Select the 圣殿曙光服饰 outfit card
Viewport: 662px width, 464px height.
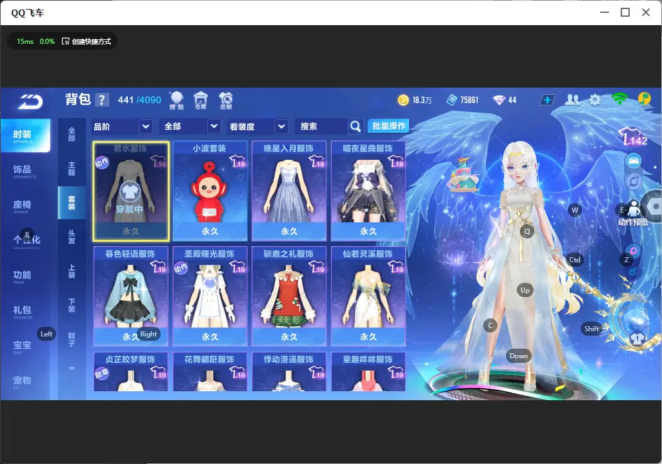[x=210, y=296]
